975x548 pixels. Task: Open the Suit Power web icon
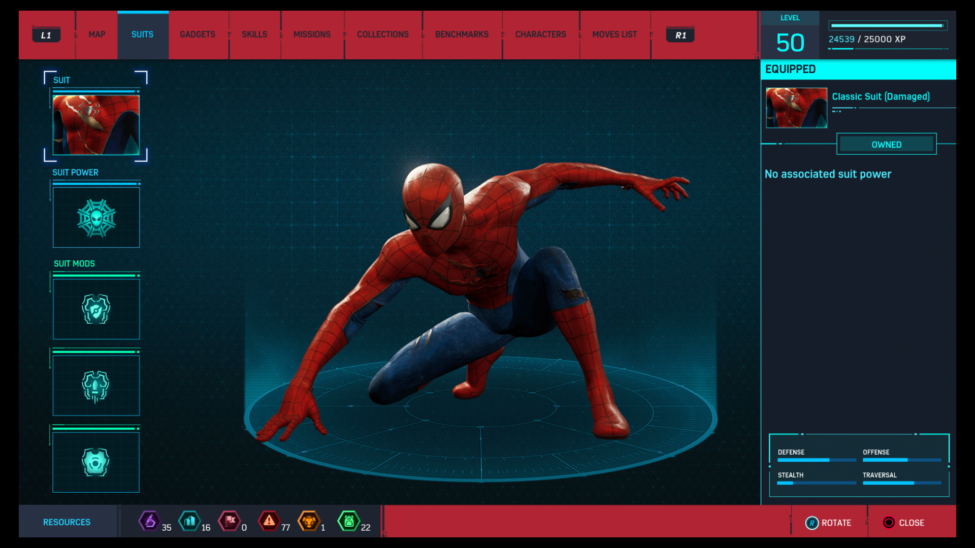[96, 217]
